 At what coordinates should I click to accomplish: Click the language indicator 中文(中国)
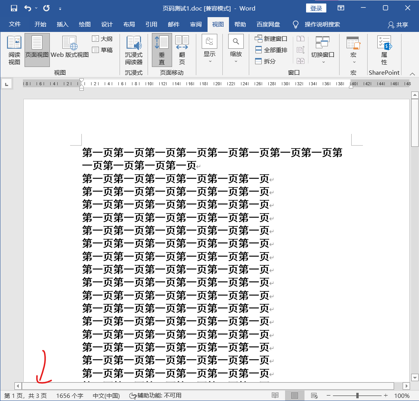106,396
